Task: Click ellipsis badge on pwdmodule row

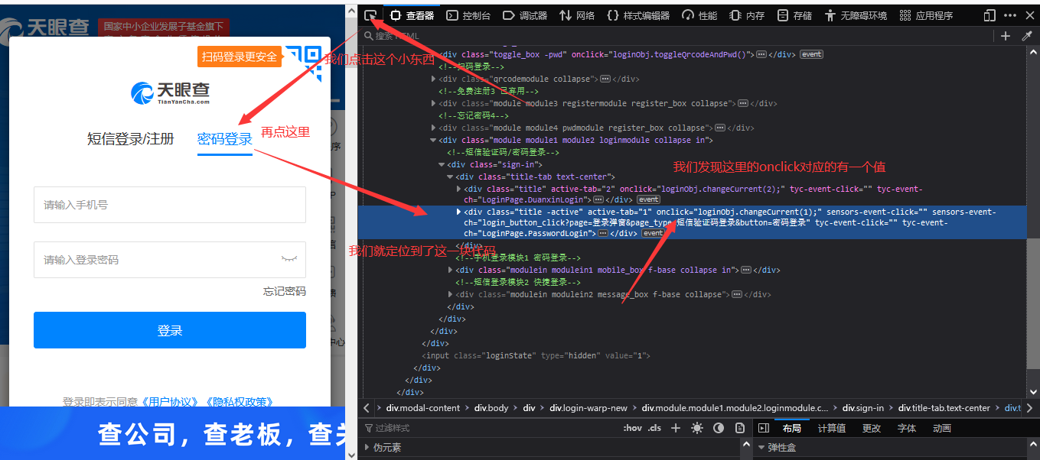Action: pyautogui.click(x=719, y=128)
